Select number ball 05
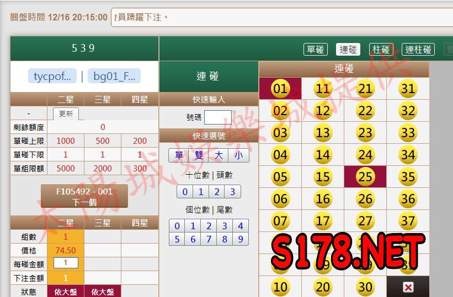 coord(280,177)
